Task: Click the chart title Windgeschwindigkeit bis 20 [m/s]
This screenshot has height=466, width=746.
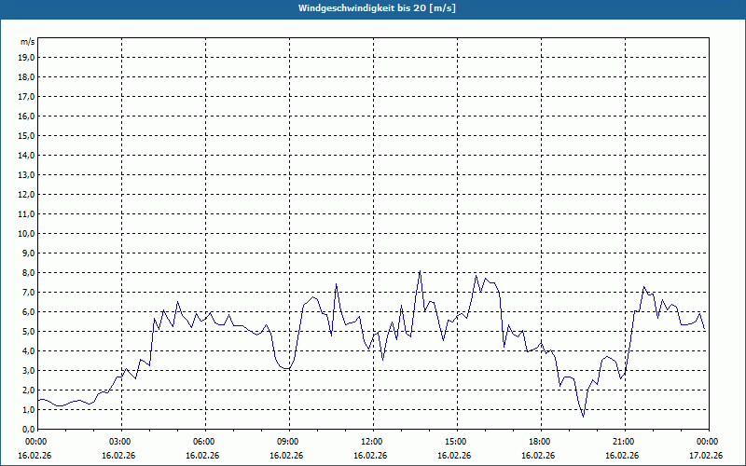Action: tap(377, 8)
